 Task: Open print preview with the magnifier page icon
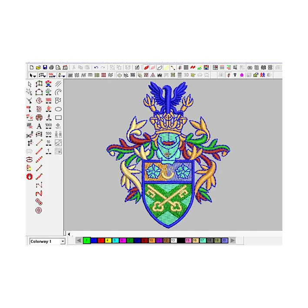pos(58,68)
